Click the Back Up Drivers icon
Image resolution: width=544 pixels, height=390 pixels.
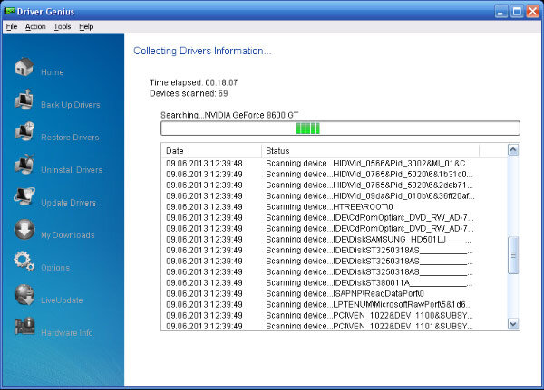tap(24, 100)
